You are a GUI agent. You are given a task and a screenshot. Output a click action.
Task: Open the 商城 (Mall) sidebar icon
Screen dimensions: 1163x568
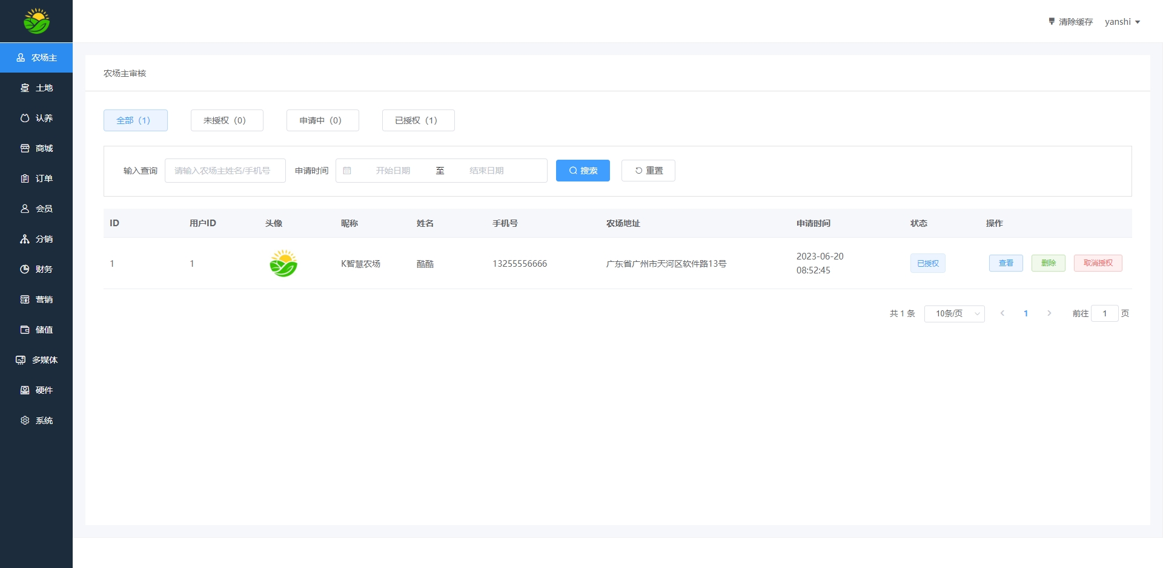coord(25,148)
